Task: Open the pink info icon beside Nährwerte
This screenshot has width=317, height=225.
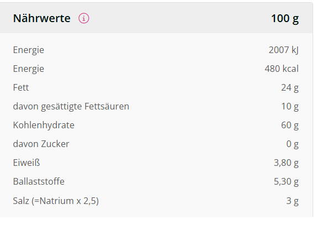Action: coord(84,18)
